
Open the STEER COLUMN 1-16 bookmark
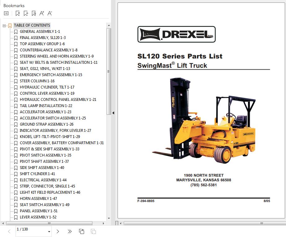(37, 81)
